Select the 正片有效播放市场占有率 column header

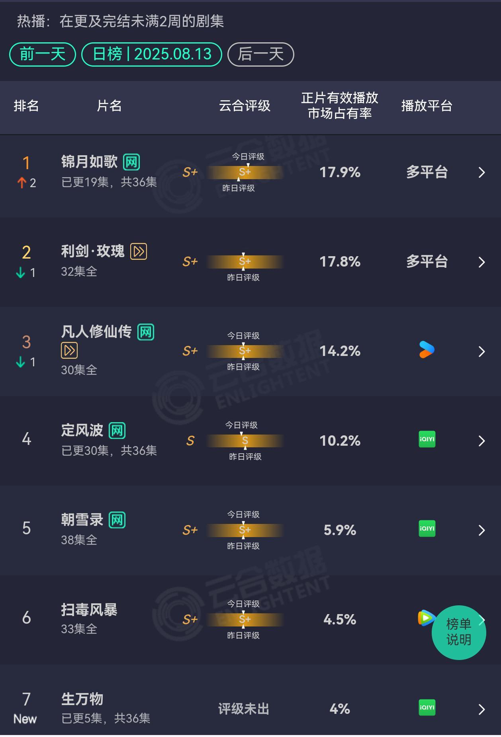340,106
